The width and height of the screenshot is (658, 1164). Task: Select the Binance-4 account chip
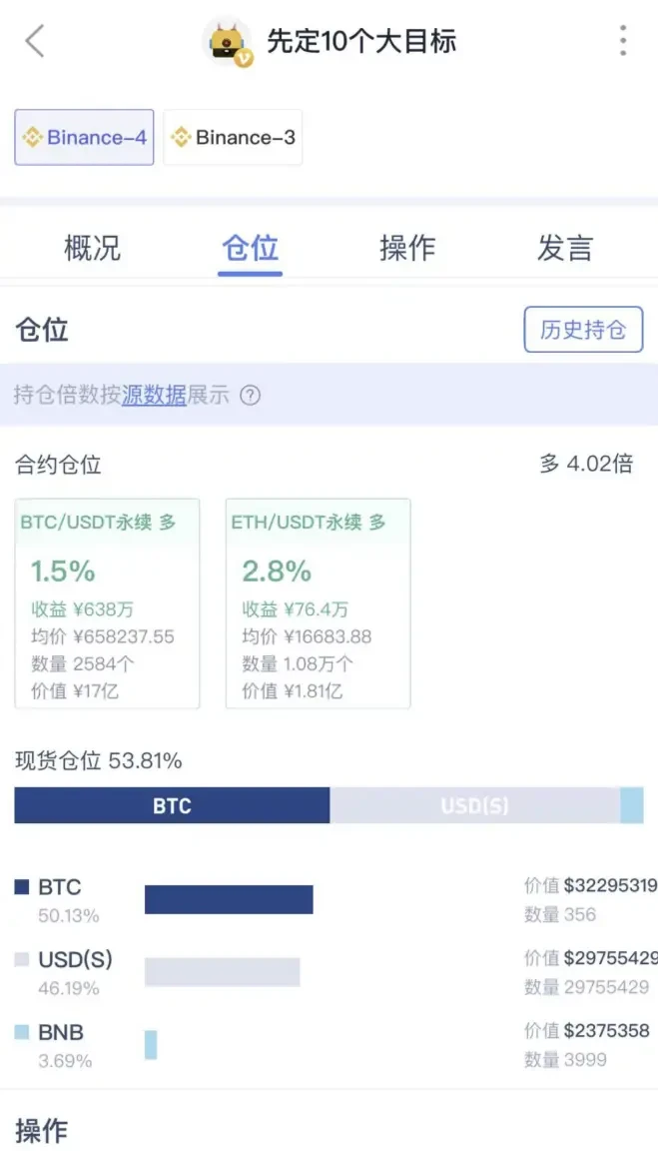pyautogui.click(x=84, y=137)
